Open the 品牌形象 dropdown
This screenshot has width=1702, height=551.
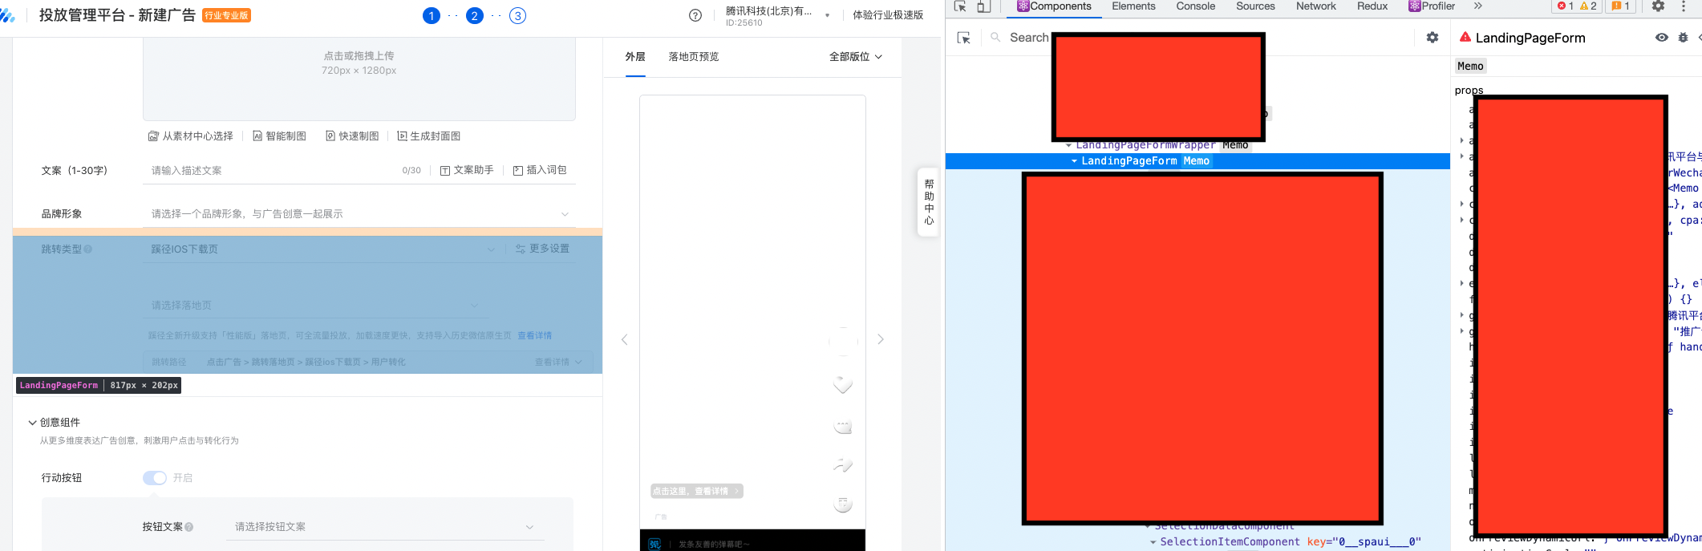point(359,214)
